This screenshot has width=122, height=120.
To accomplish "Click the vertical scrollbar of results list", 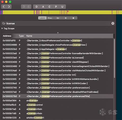I will [114, 58].
